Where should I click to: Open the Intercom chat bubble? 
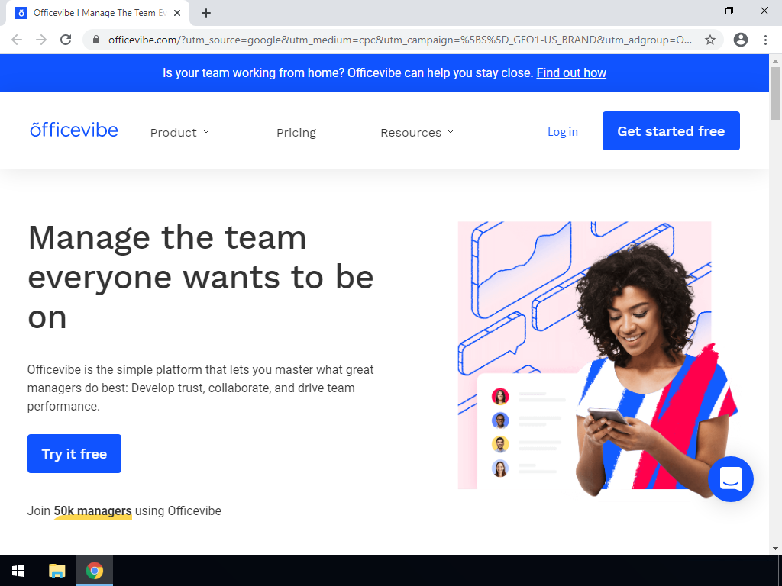click(x=731, y=479)
